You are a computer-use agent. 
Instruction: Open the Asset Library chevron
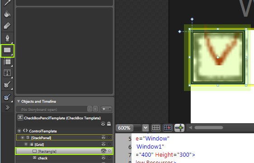coord(7,108)
